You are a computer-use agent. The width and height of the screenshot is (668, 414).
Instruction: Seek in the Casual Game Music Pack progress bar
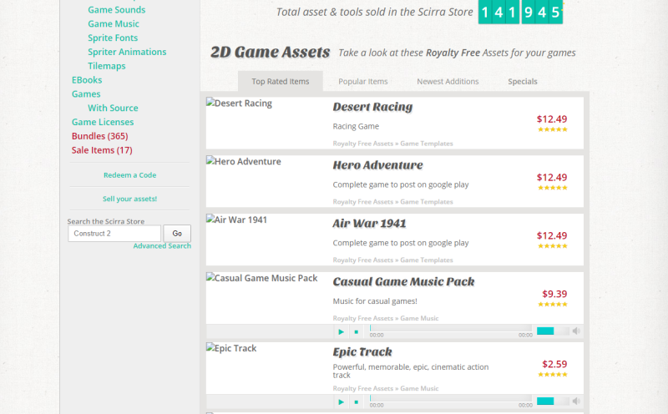tap(451, 328)
